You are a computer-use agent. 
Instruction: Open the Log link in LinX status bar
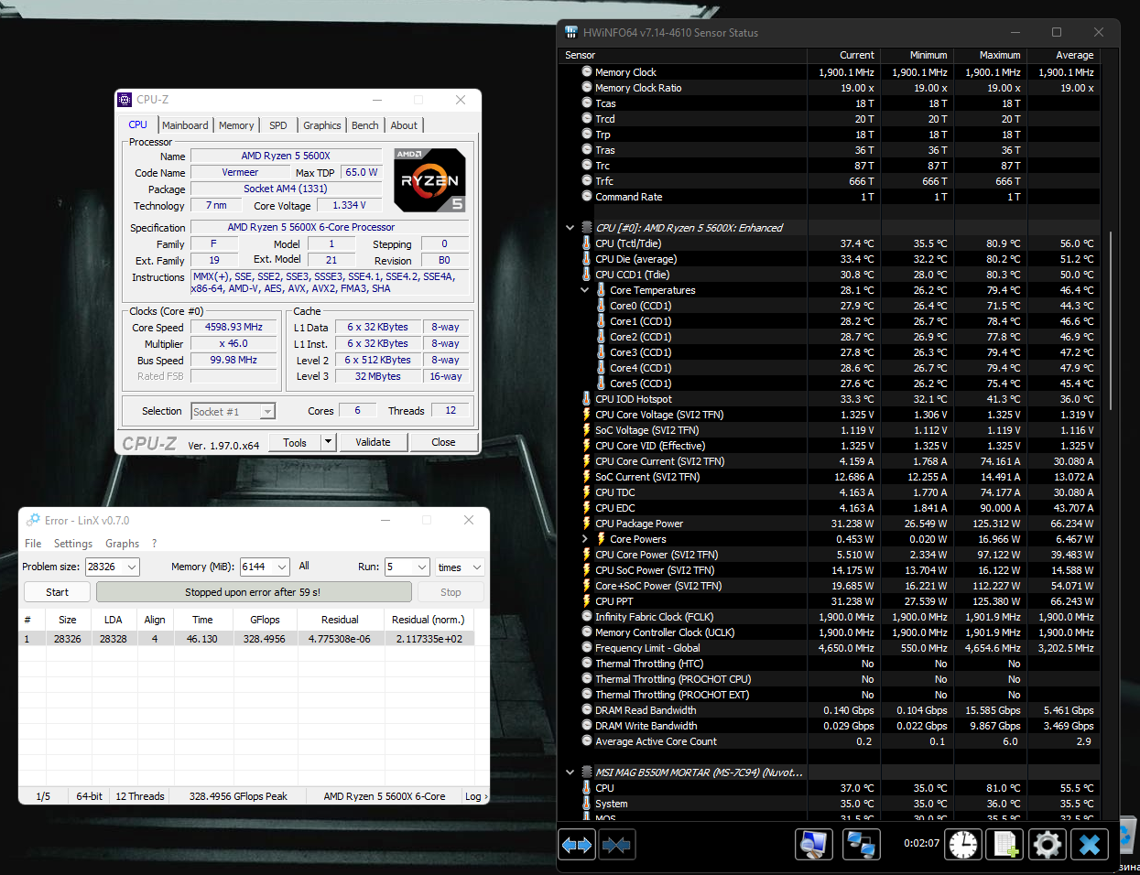click(476, 796)
